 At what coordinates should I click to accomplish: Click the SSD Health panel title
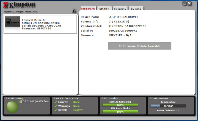110,98
